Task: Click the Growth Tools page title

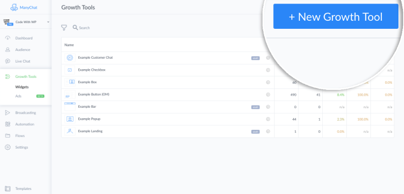Action: (78, 8)
